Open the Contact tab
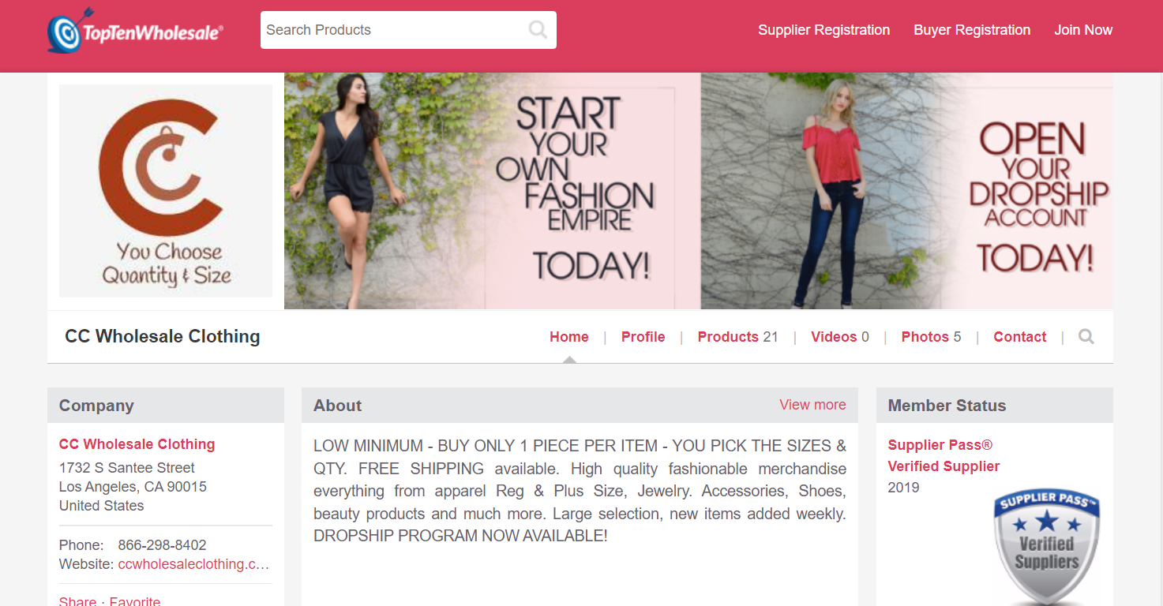 [1019, 337]
